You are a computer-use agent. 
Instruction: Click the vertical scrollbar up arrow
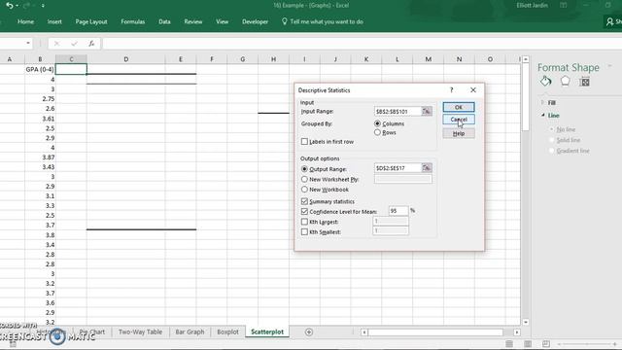526,59
